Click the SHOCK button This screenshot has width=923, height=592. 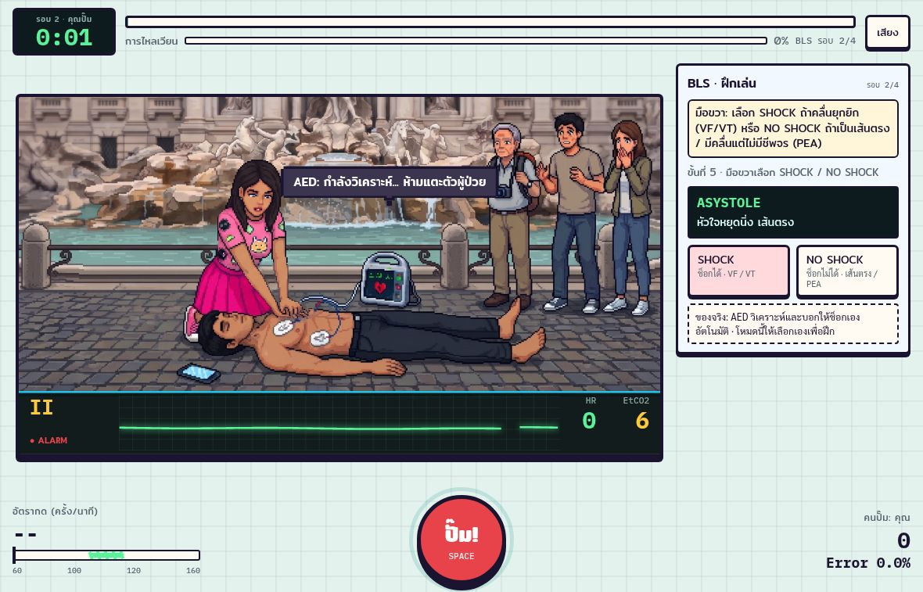click(738, 271)
